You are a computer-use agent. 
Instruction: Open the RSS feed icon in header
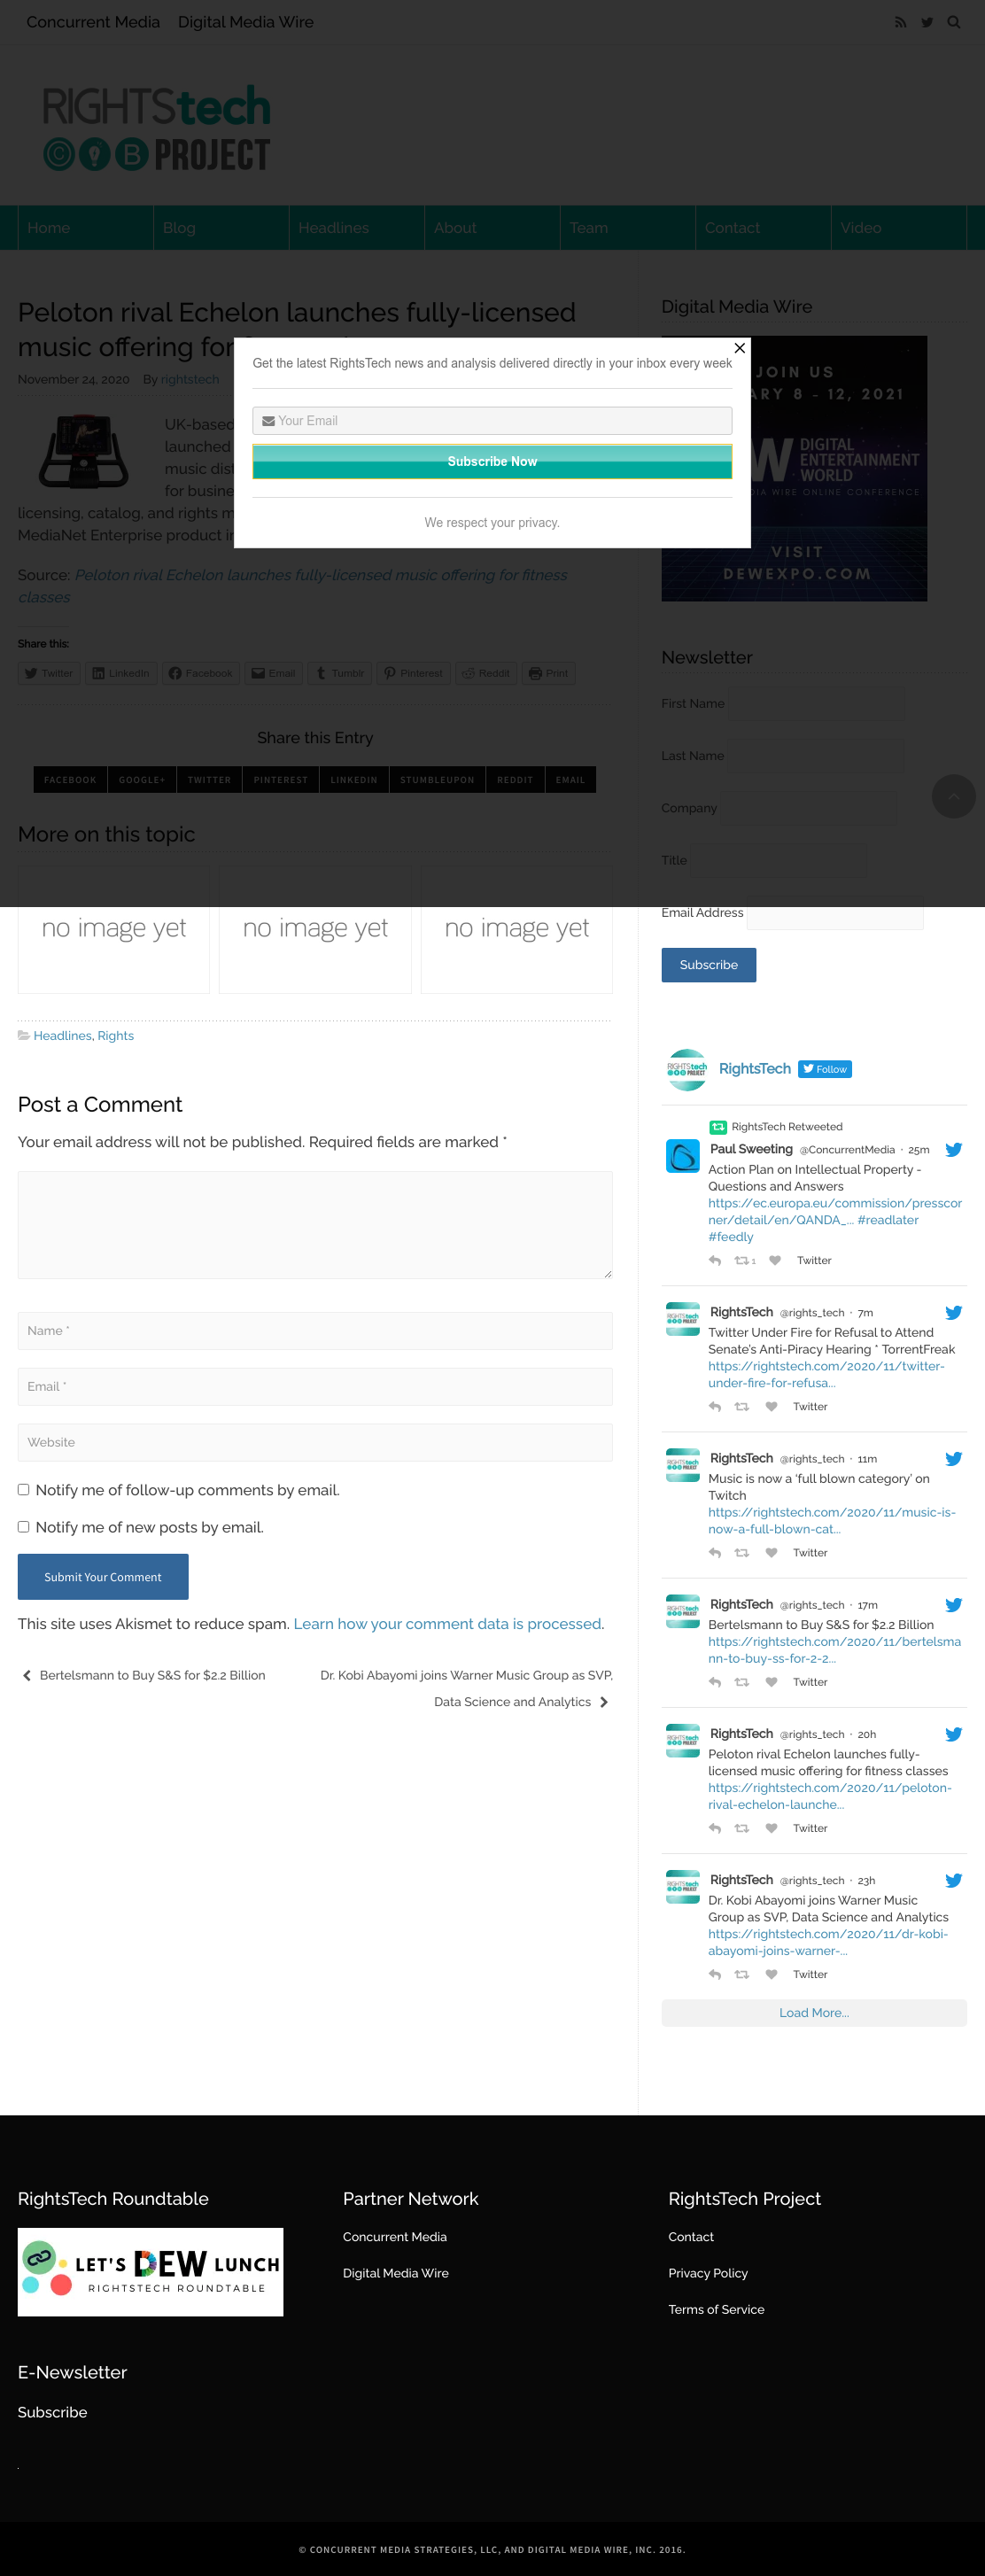900,22
